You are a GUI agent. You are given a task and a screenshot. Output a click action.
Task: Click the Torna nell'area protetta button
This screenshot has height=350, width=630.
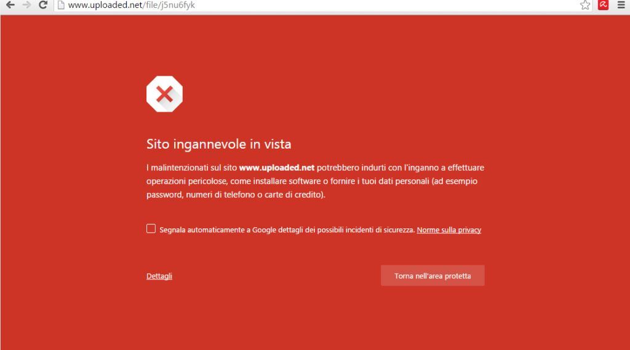433,276
